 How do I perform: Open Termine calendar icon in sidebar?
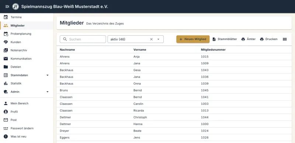(6, 17)
